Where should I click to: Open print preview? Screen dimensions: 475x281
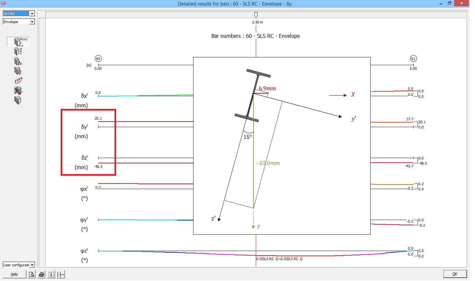tap(31, 274)
